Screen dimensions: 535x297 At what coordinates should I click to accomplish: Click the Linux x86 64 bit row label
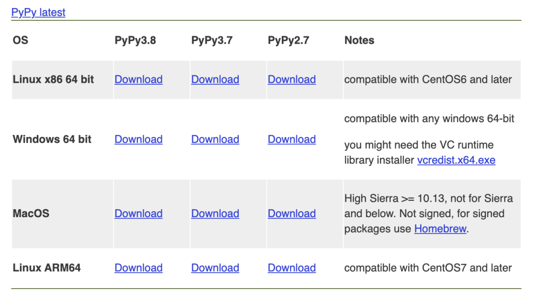click(53, 79)
